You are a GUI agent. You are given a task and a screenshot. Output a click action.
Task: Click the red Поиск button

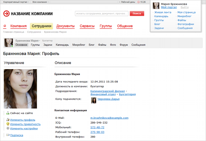(x=137, y=13)
